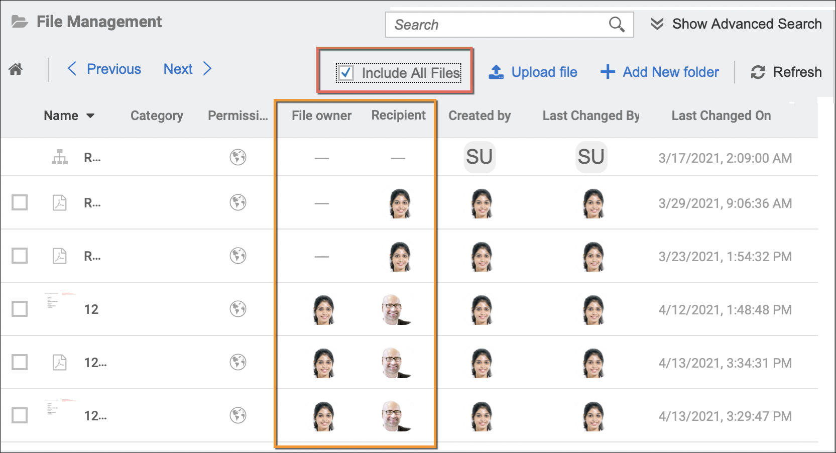Screen dimensions: 836x453
Task: Click Add New folder
Action: tap(660, 72)
